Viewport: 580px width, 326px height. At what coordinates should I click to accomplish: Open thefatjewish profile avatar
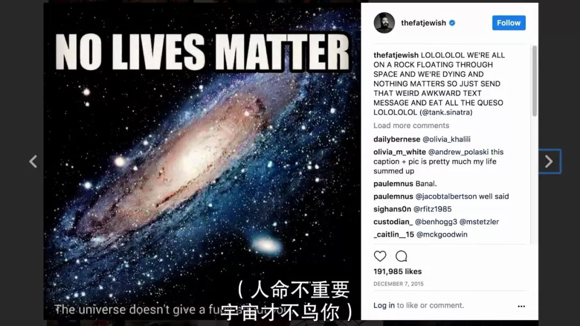(x=385, y=23)
